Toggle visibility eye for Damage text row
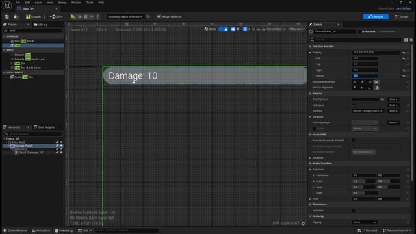This screenshot has height=234, width=416. point(61,153)
